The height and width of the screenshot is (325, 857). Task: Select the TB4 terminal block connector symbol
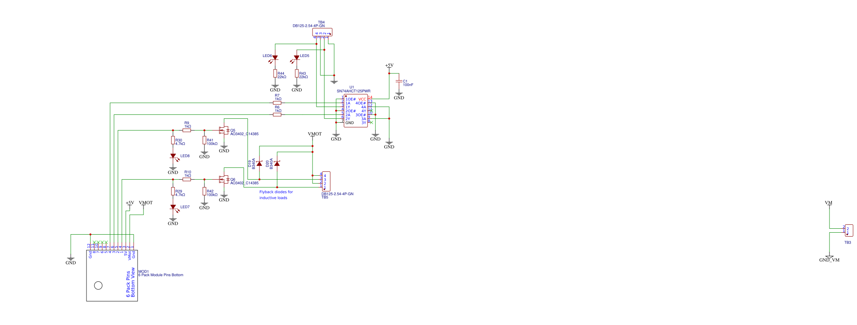322,32
